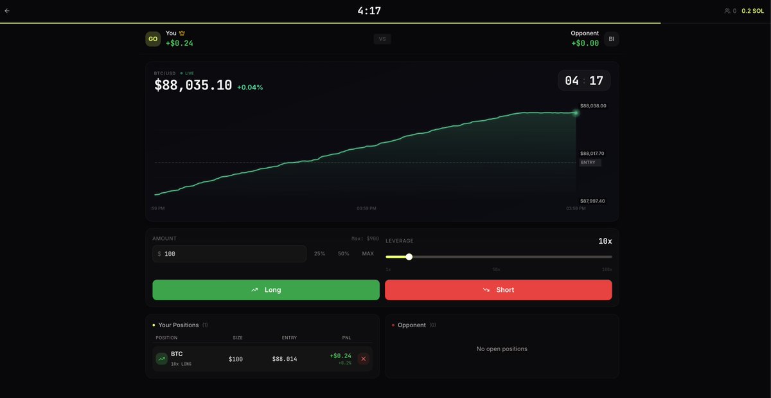Set amount to 50%
The image size is (771, 398).
[x=344, y=254]
